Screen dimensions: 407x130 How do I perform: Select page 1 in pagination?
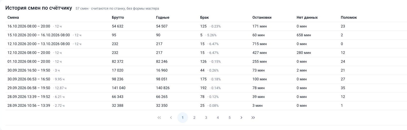(x=183, y=118)
